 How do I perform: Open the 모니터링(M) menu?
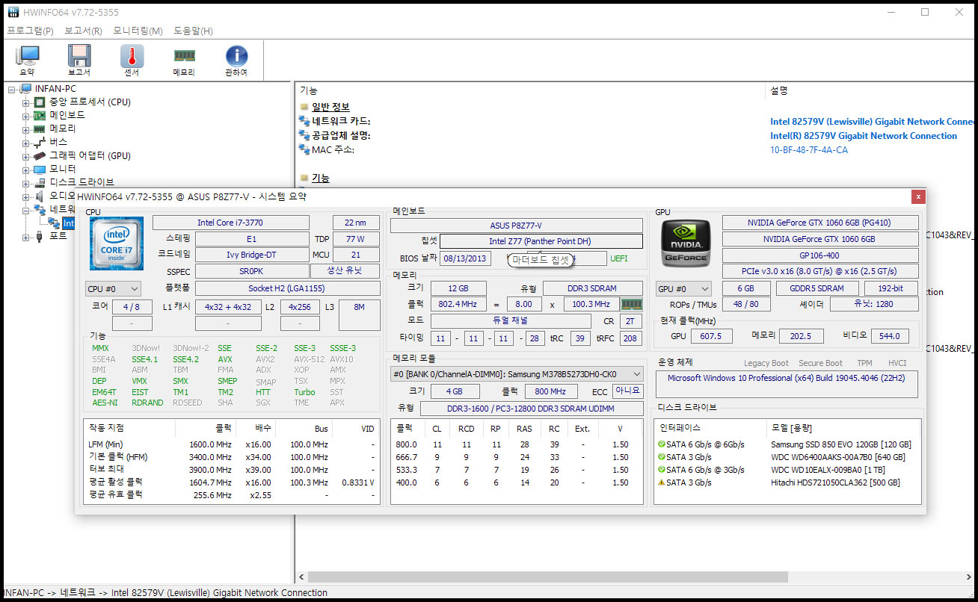pos(138,31)
